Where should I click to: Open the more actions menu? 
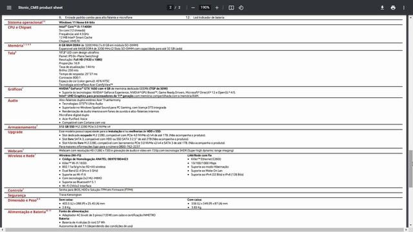coord(404,8)
